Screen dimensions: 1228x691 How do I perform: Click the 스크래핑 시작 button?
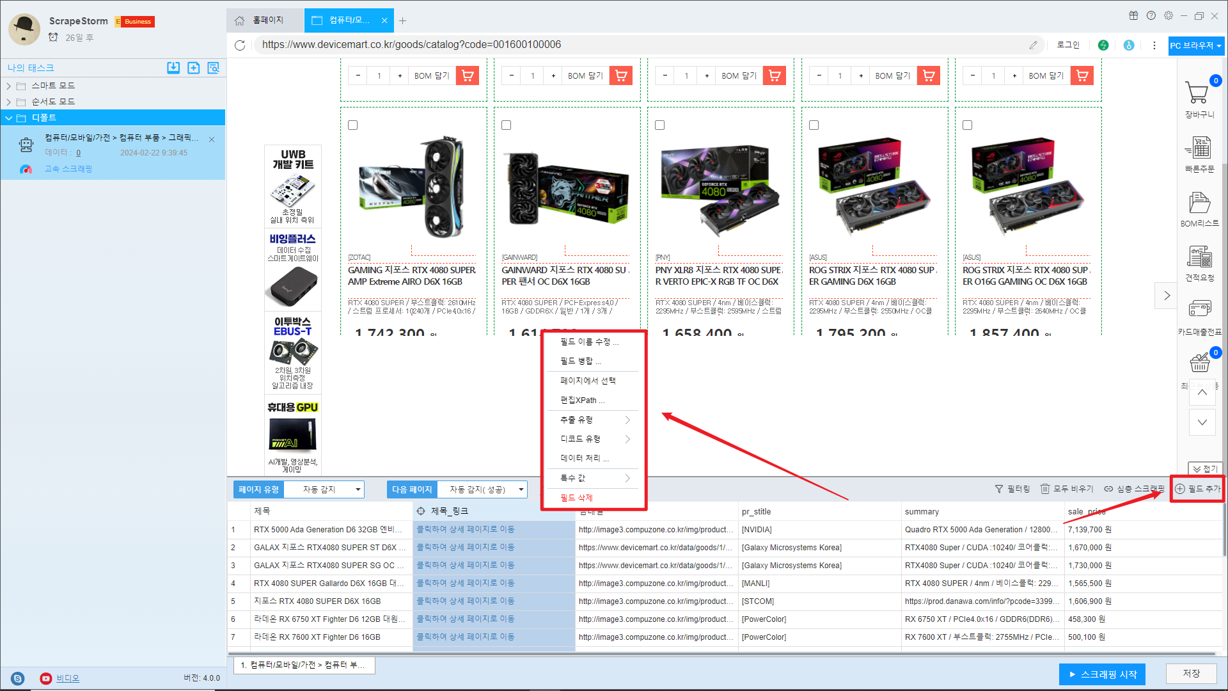click(1102, 674)
